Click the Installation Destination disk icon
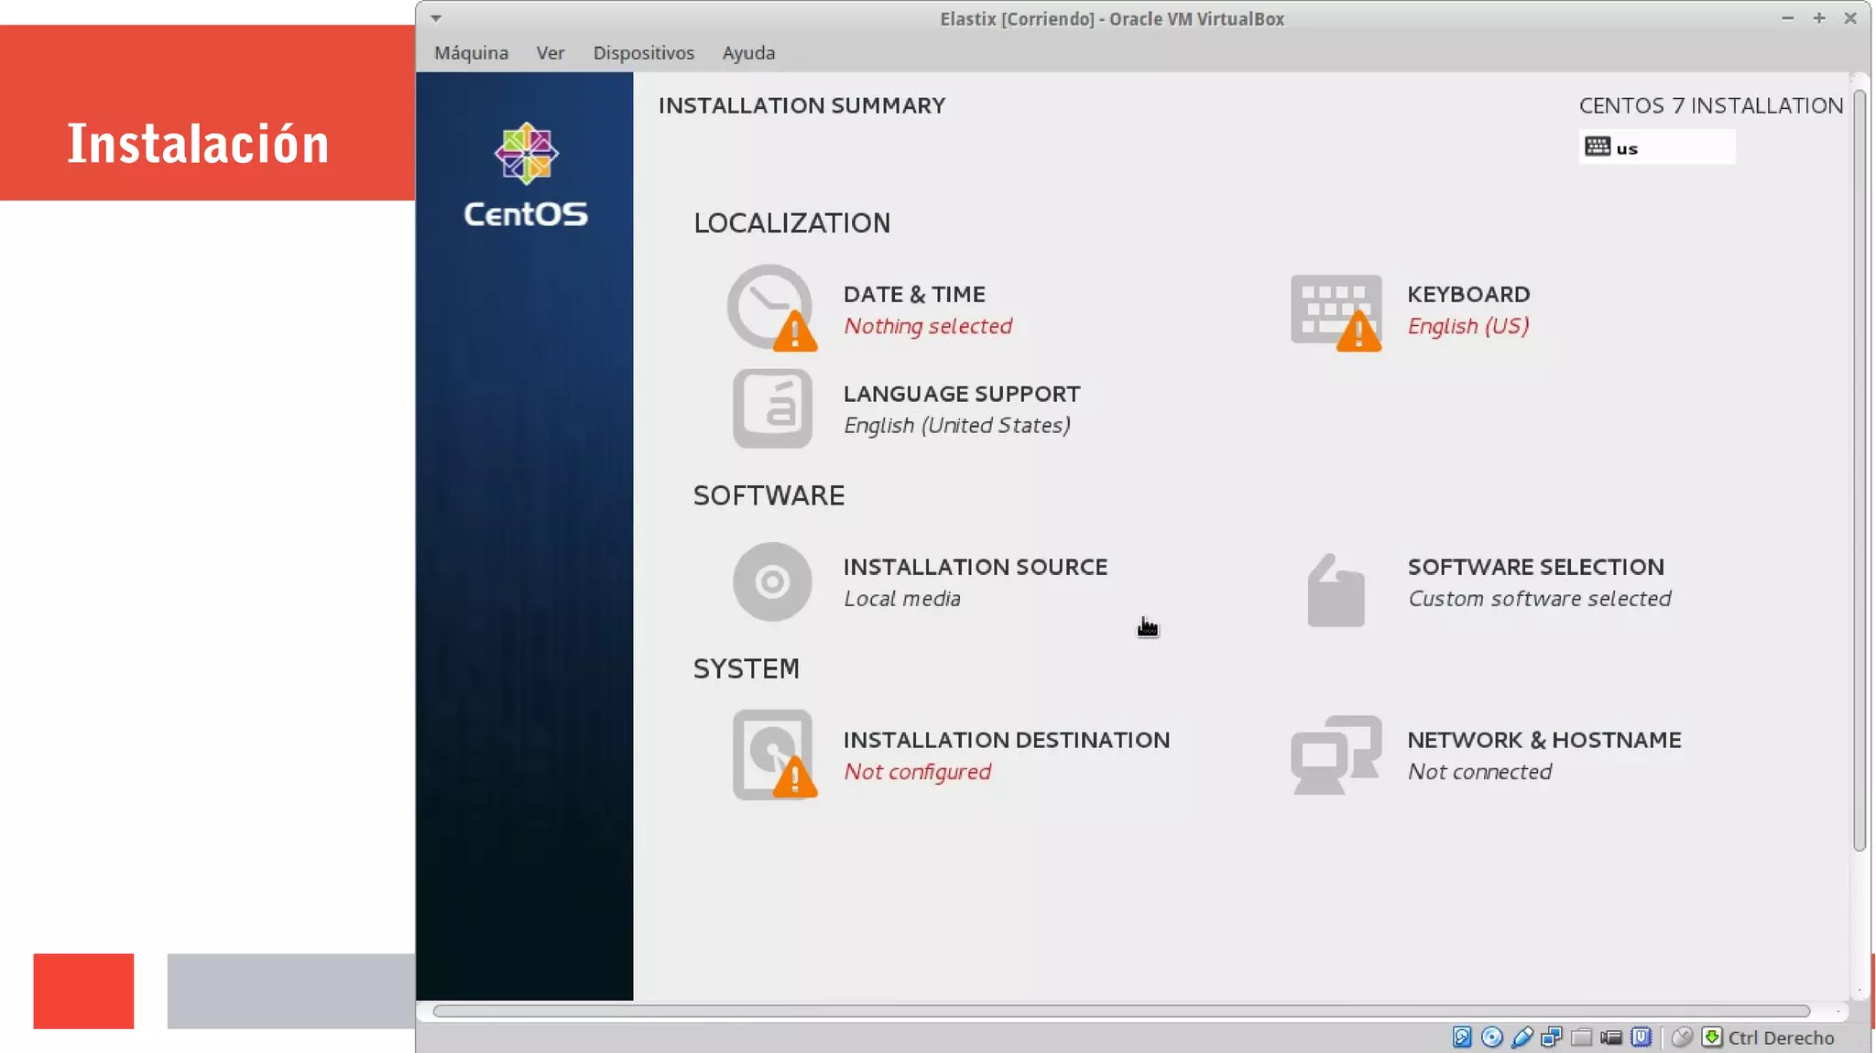This screenshot has width=1876, height=1053. [771, 754]
